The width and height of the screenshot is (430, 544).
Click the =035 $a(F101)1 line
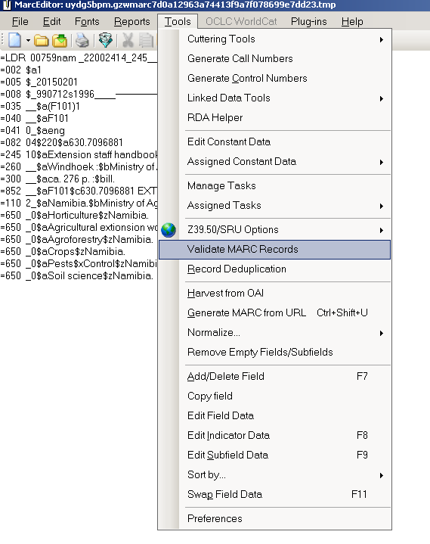point(40,107)
